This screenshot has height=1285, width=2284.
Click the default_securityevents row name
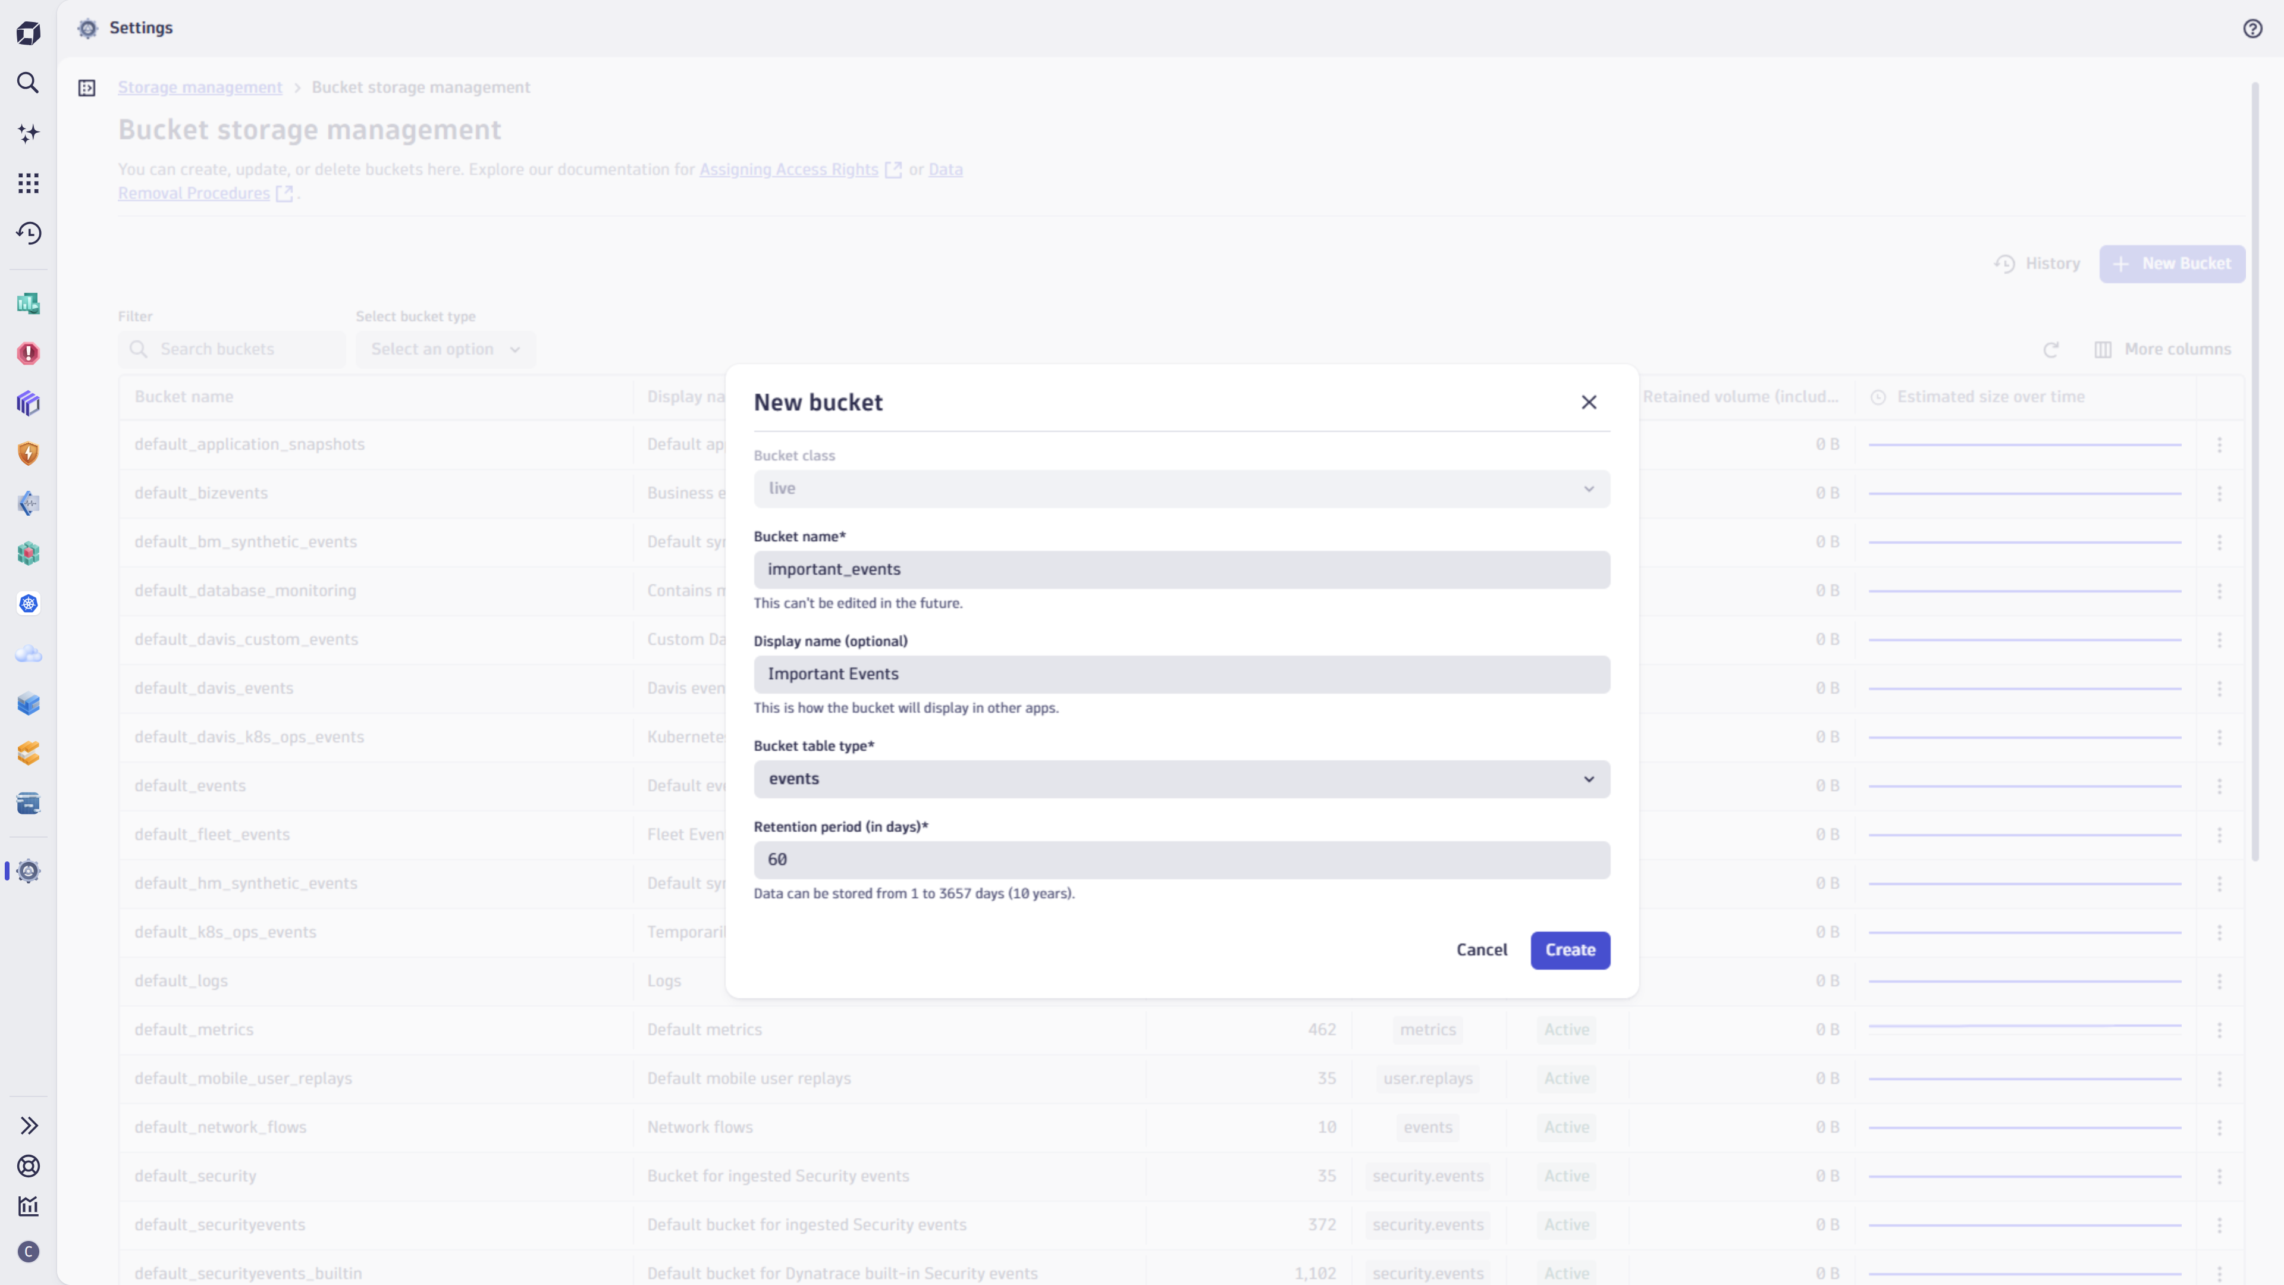(x=220, y=1225)
